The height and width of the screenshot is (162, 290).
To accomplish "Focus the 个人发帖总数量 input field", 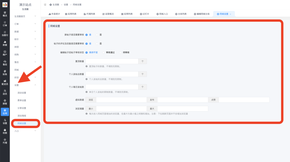I will (x=112, y=74).
